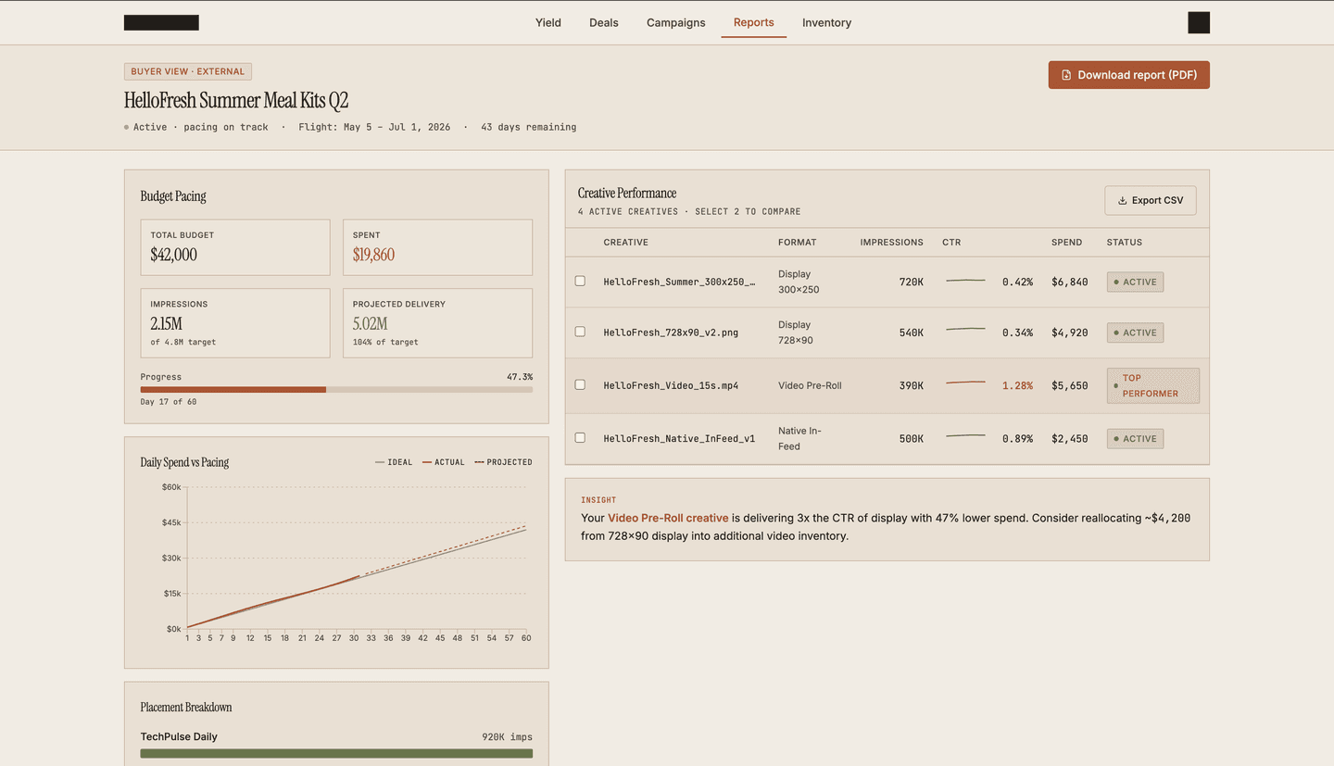Click the Export CSV button
The image size is (1334, 766).
point(1150,199)
